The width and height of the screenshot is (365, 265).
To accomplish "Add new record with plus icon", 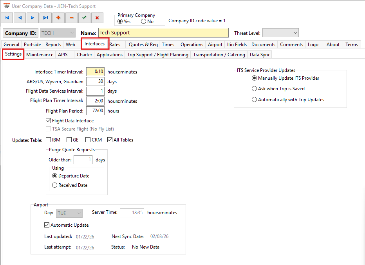I will (x=58, y=18).
